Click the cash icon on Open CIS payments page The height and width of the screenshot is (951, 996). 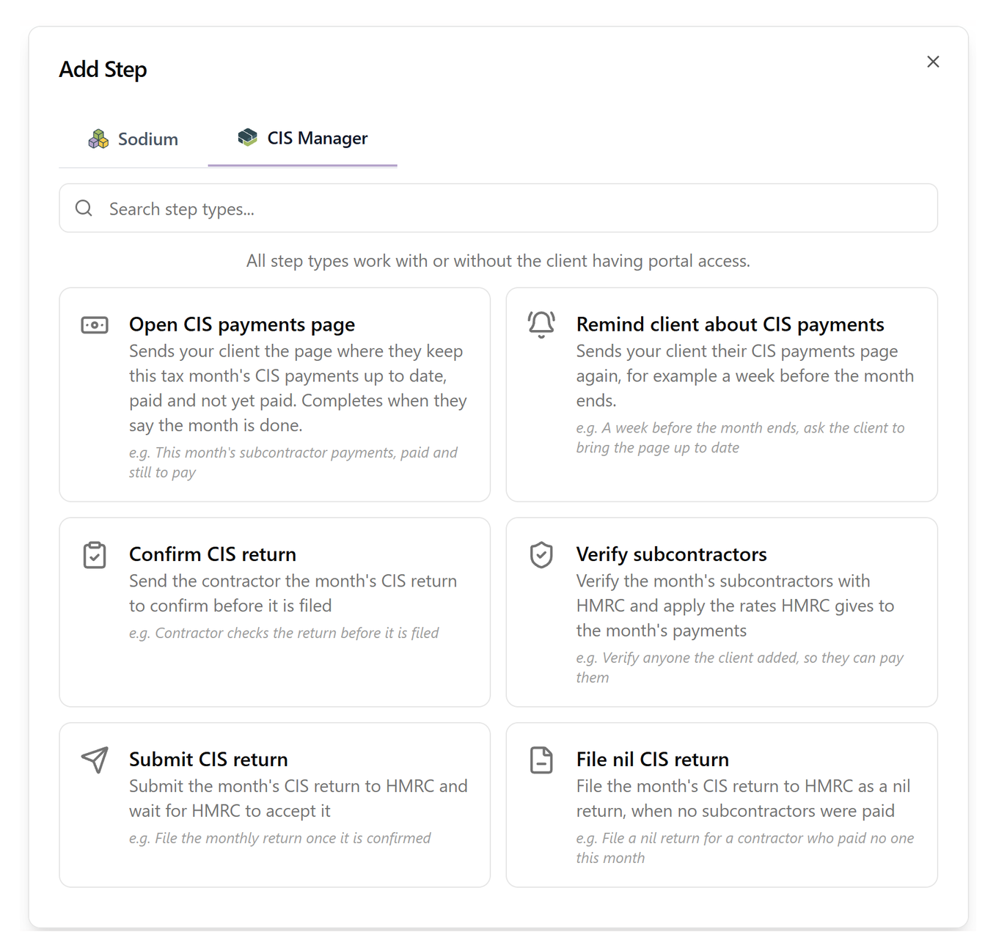(x=95, y=325)
